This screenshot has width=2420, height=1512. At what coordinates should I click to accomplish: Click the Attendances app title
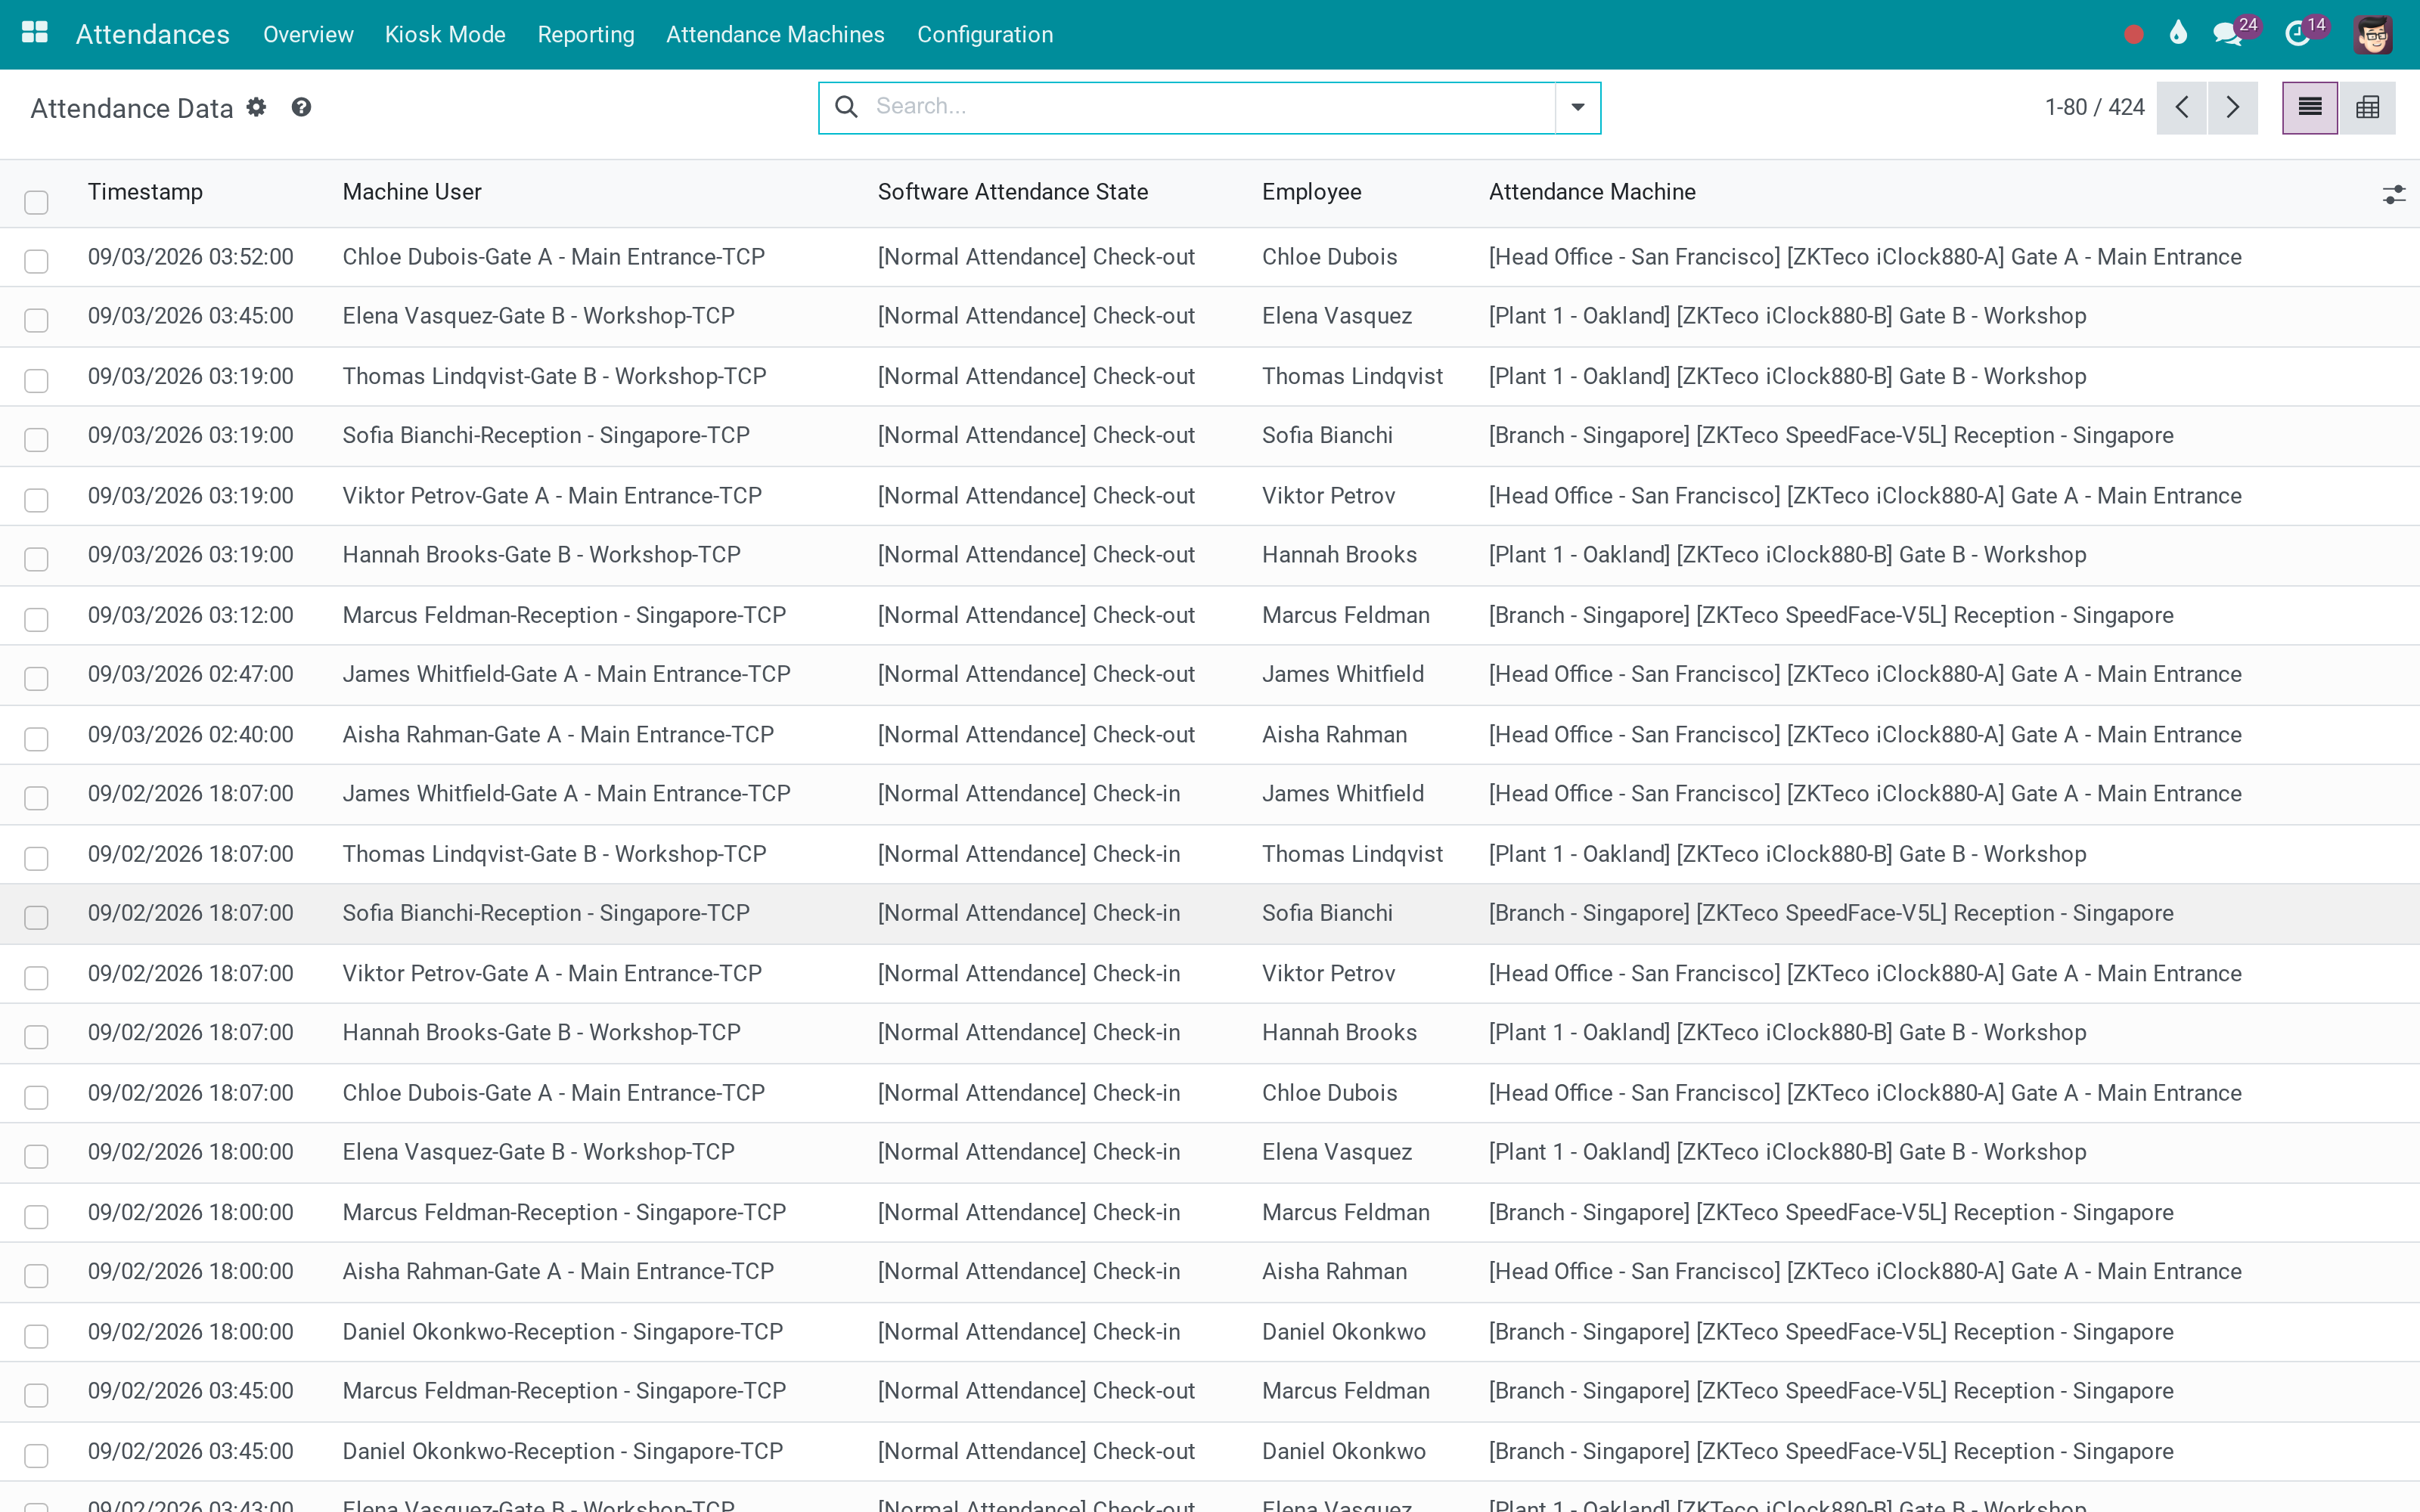(153, 34)
